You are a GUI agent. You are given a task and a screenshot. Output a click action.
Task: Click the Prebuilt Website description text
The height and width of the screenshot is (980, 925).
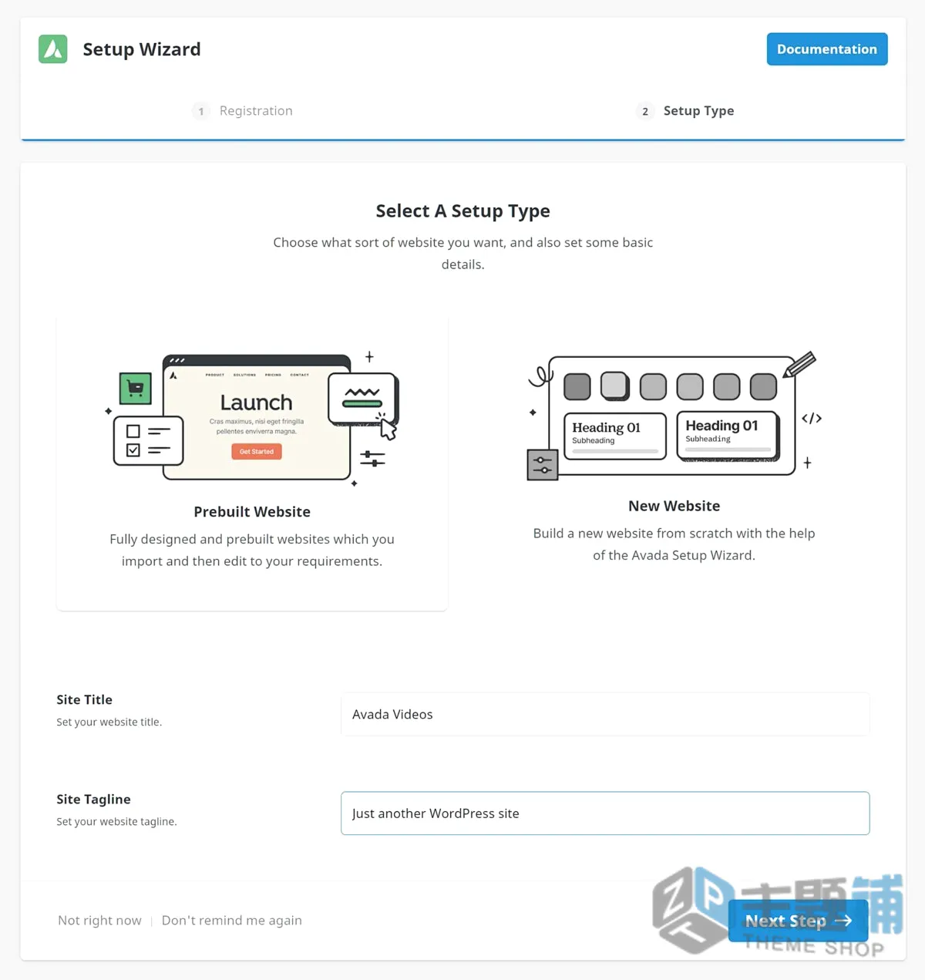point(252,550)
